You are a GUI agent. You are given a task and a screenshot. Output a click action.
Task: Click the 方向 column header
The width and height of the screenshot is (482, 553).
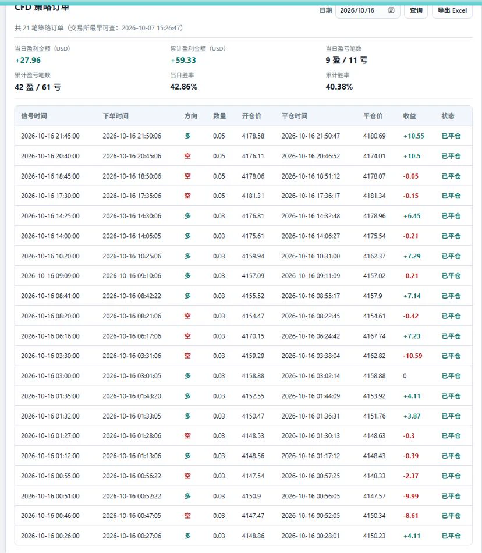(x=191, y=116)
